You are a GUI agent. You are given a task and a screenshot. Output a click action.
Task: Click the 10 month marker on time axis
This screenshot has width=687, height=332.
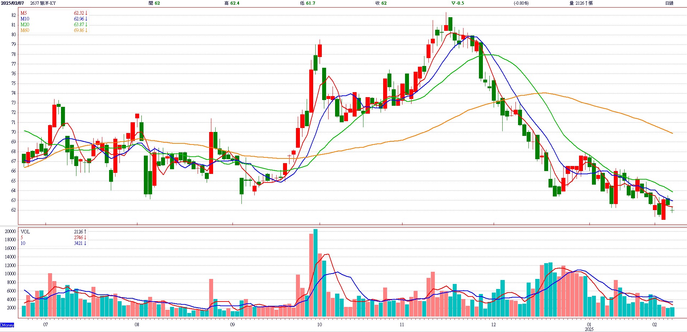(319, 324)
